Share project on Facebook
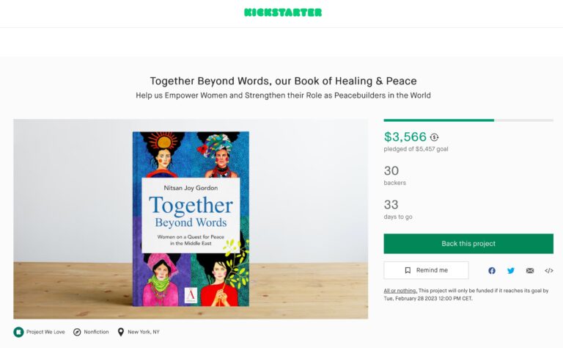Viewport: 563px width, 348px height. pyautogui.click(x=492, y=271)
